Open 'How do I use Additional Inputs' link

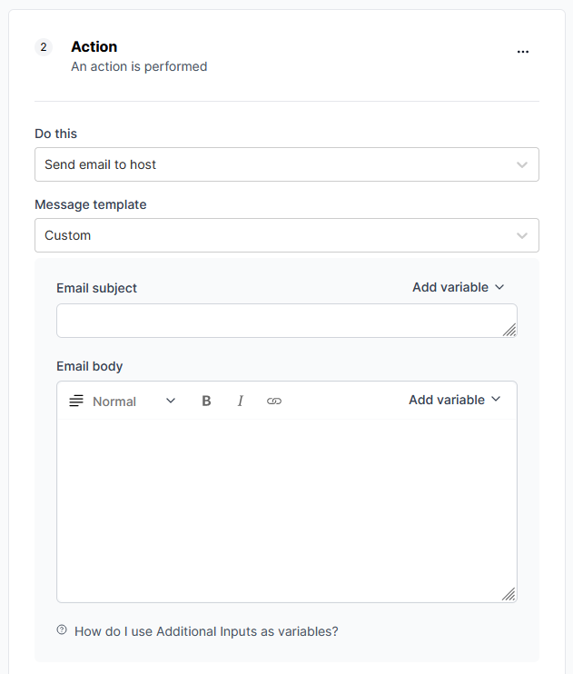coord(206,631)
